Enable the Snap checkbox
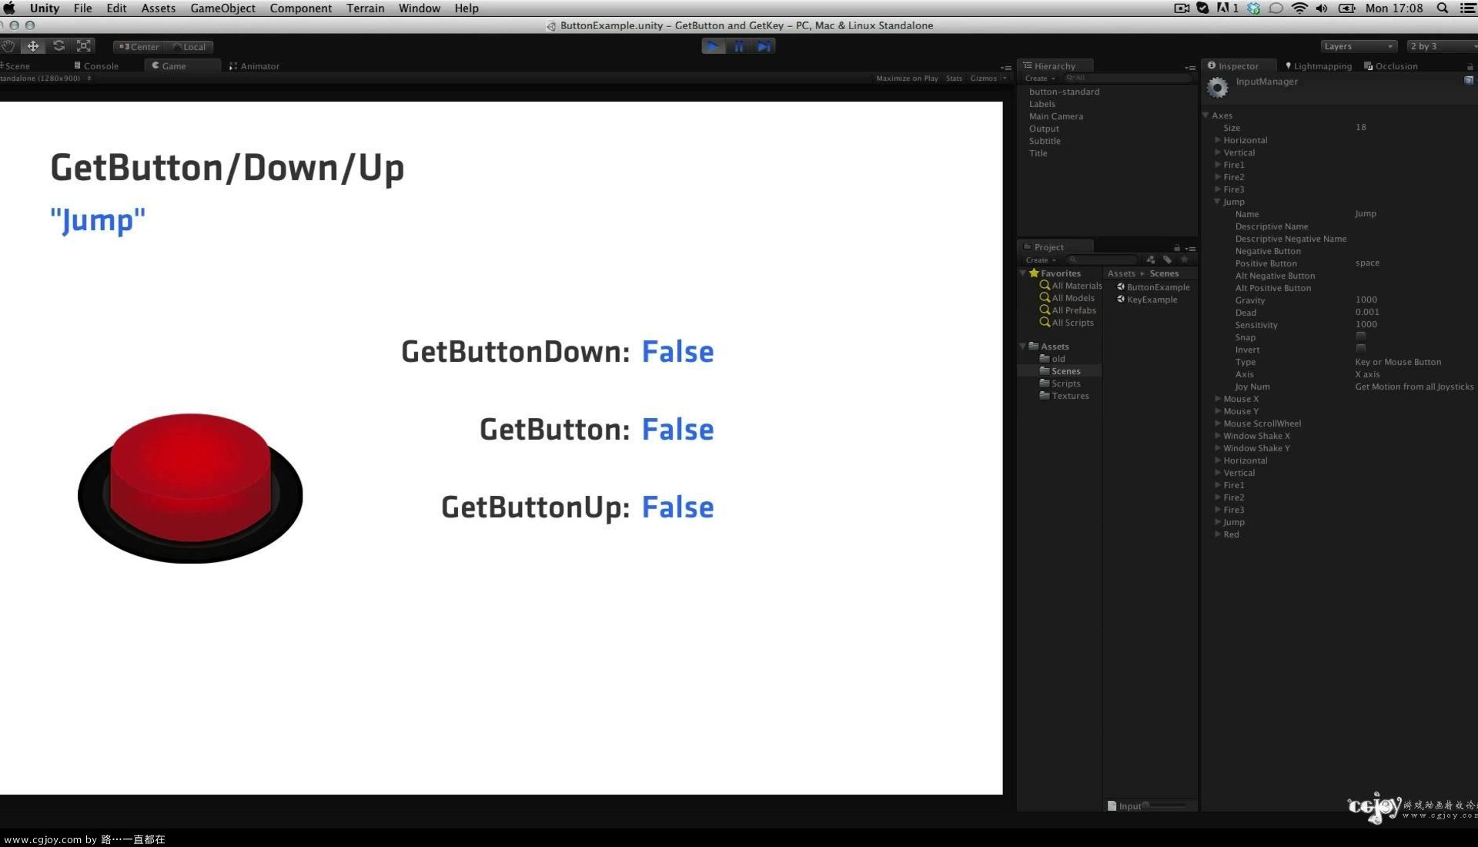The image size is (1478, 847). click(x=1360, y=336)
